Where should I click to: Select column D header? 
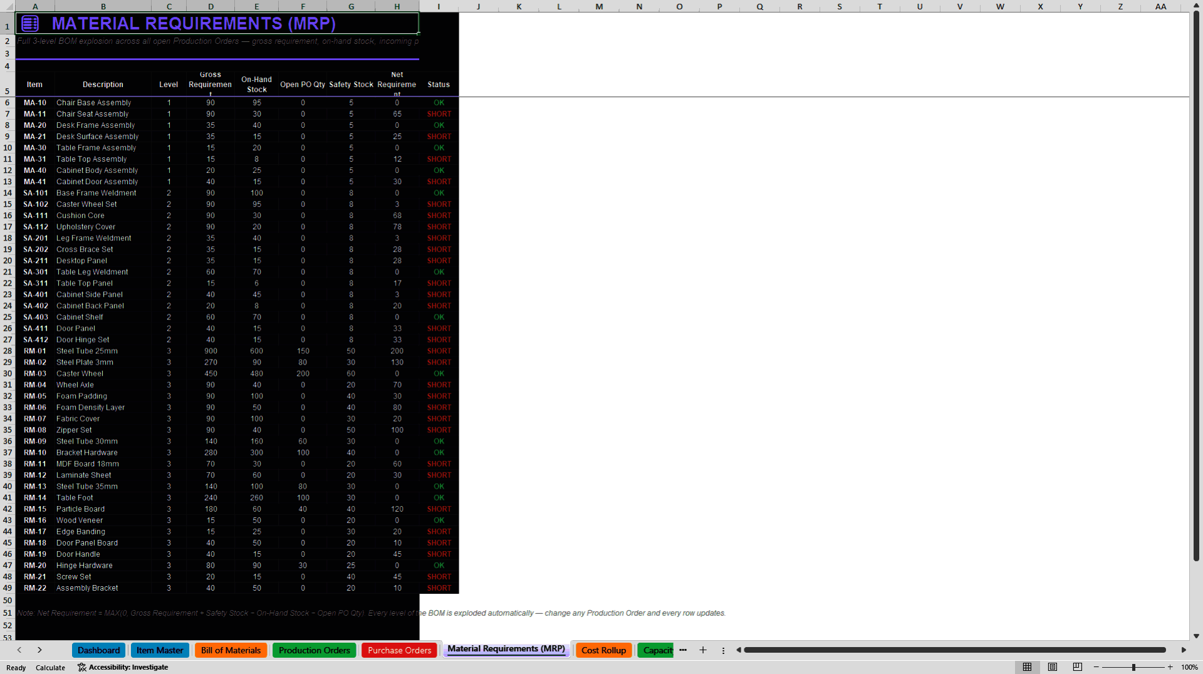[x=211, y=6]
